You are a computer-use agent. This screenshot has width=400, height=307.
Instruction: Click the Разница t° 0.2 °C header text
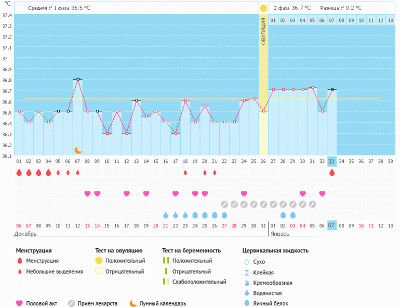point(341,8)
